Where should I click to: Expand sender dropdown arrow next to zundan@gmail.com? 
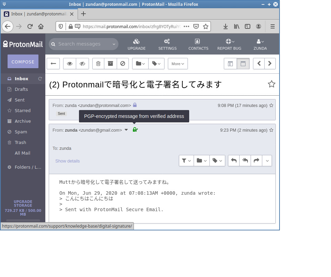126,130
